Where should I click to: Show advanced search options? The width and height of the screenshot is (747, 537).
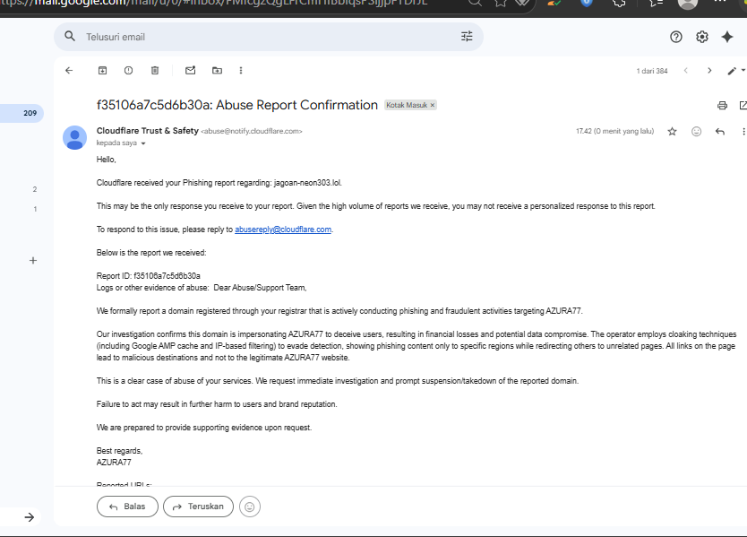[x=467, y=36]
